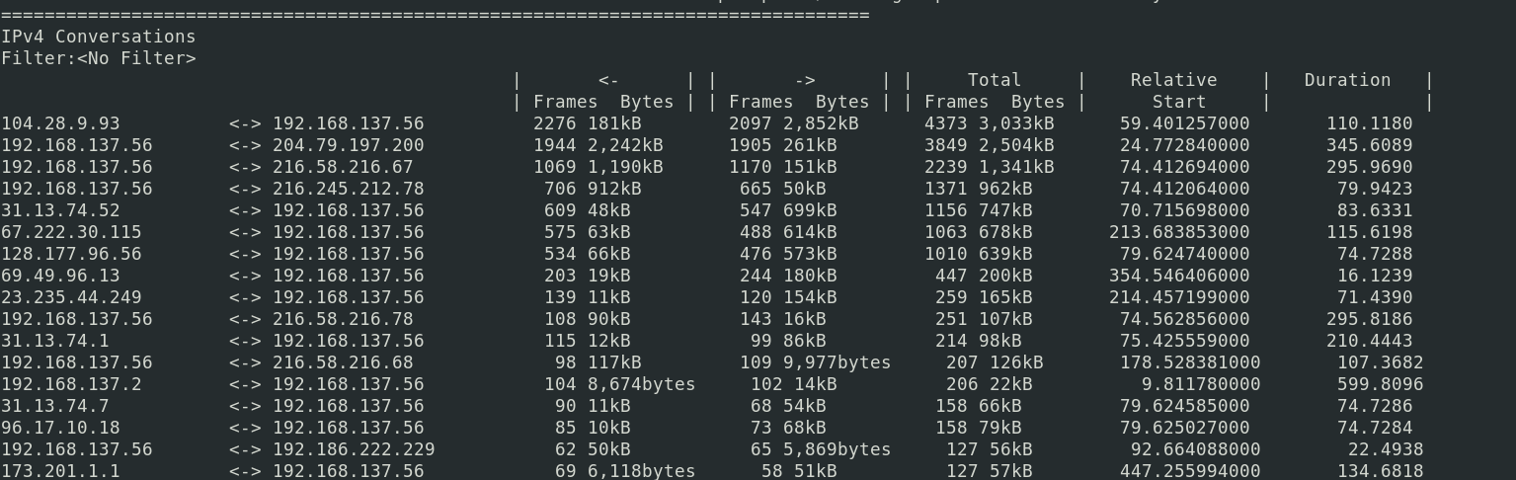1516x480 pixels.
Task: Click duration value 83.6331
Action: 1375,210
